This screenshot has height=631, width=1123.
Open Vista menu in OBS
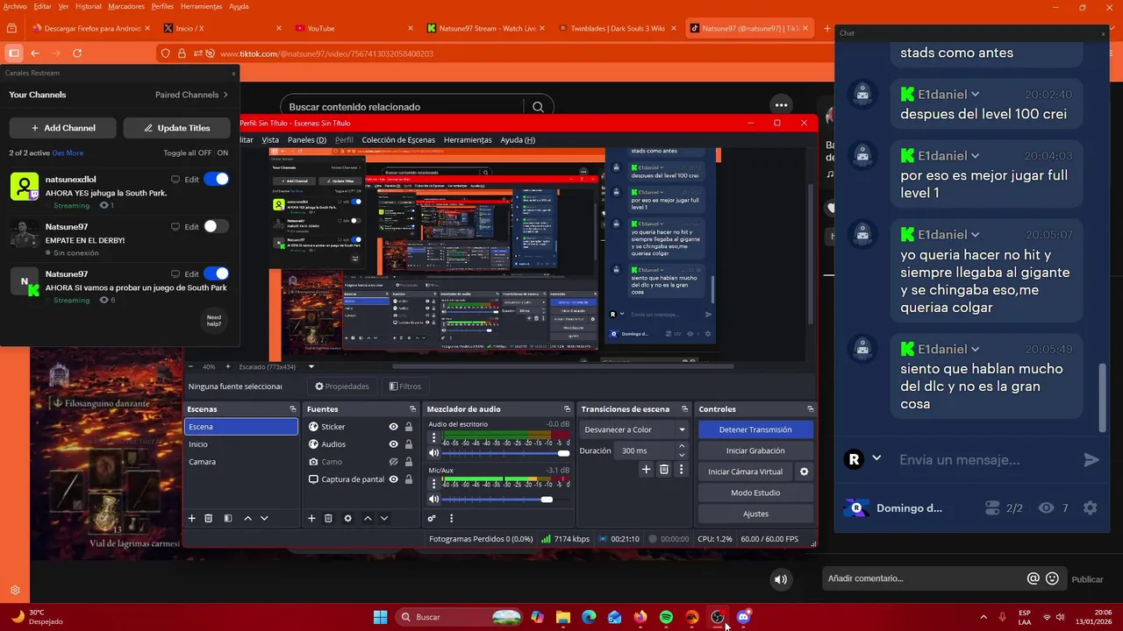pos(270,139)
